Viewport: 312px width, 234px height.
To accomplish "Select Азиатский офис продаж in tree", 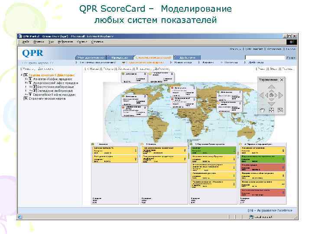I will [x=52, y=79].
